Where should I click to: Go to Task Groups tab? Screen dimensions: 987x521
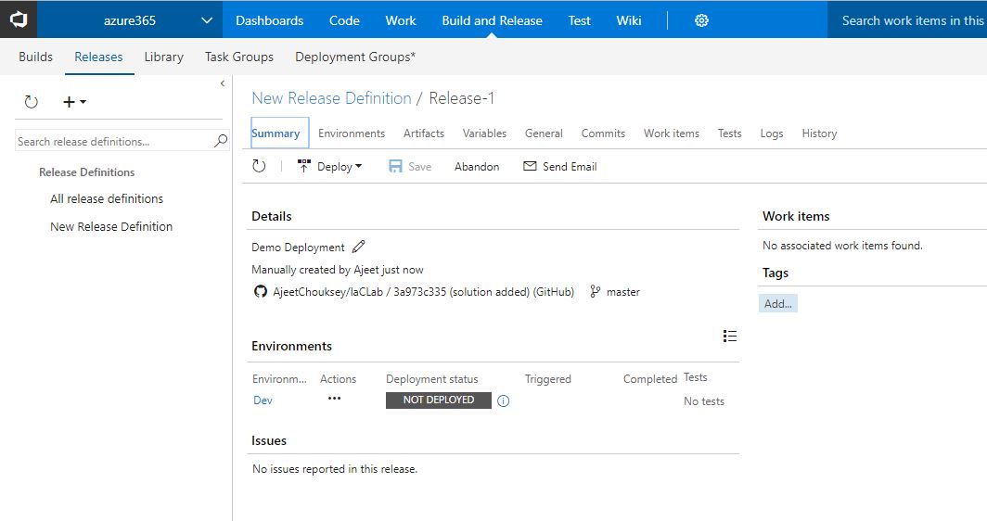pos(239,57)
